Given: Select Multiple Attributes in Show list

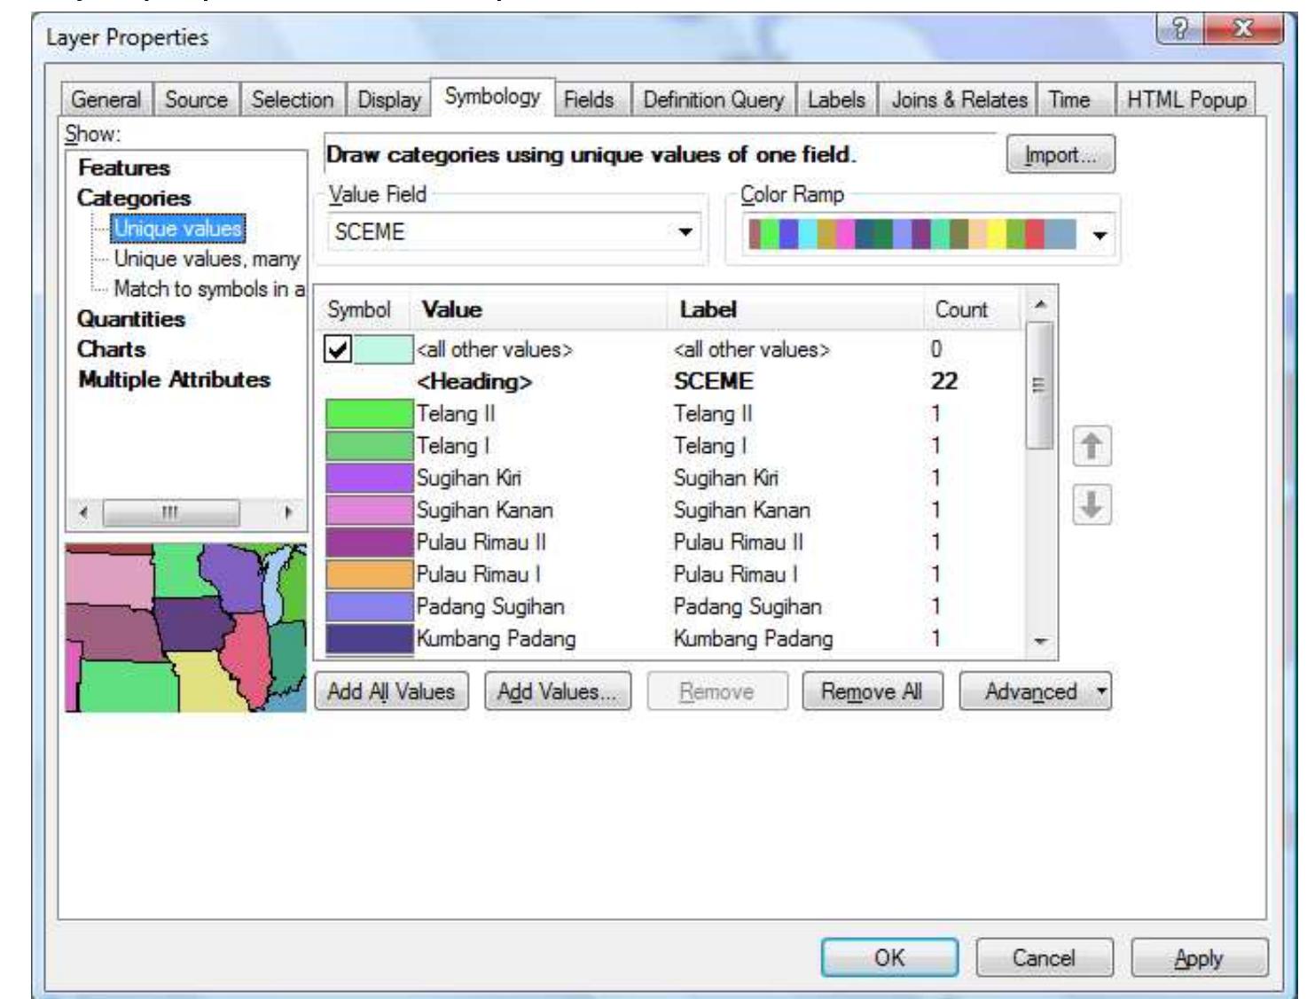Looking at the screenshot, I should click(174, 379).
